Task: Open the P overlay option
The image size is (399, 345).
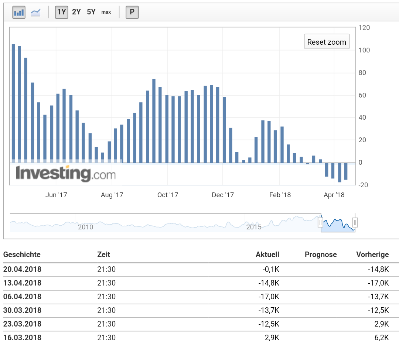Action: [132, 12]
